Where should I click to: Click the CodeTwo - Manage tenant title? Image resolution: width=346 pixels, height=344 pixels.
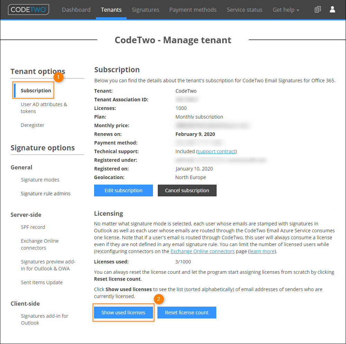click(173, 40)
